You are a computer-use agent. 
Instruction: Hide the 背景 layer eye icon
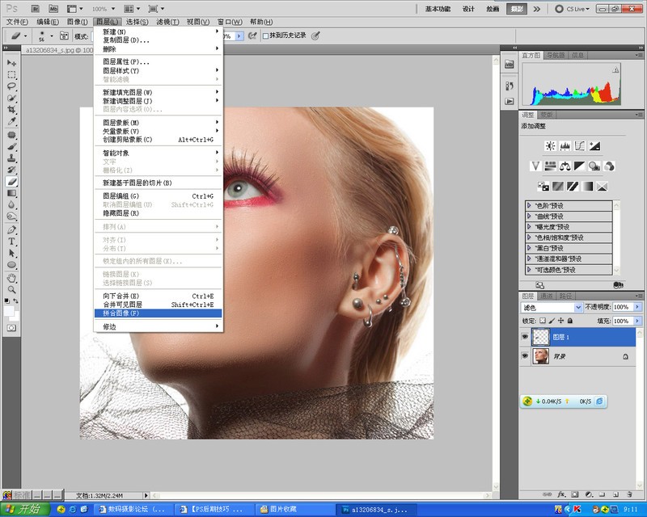(524, 355)
